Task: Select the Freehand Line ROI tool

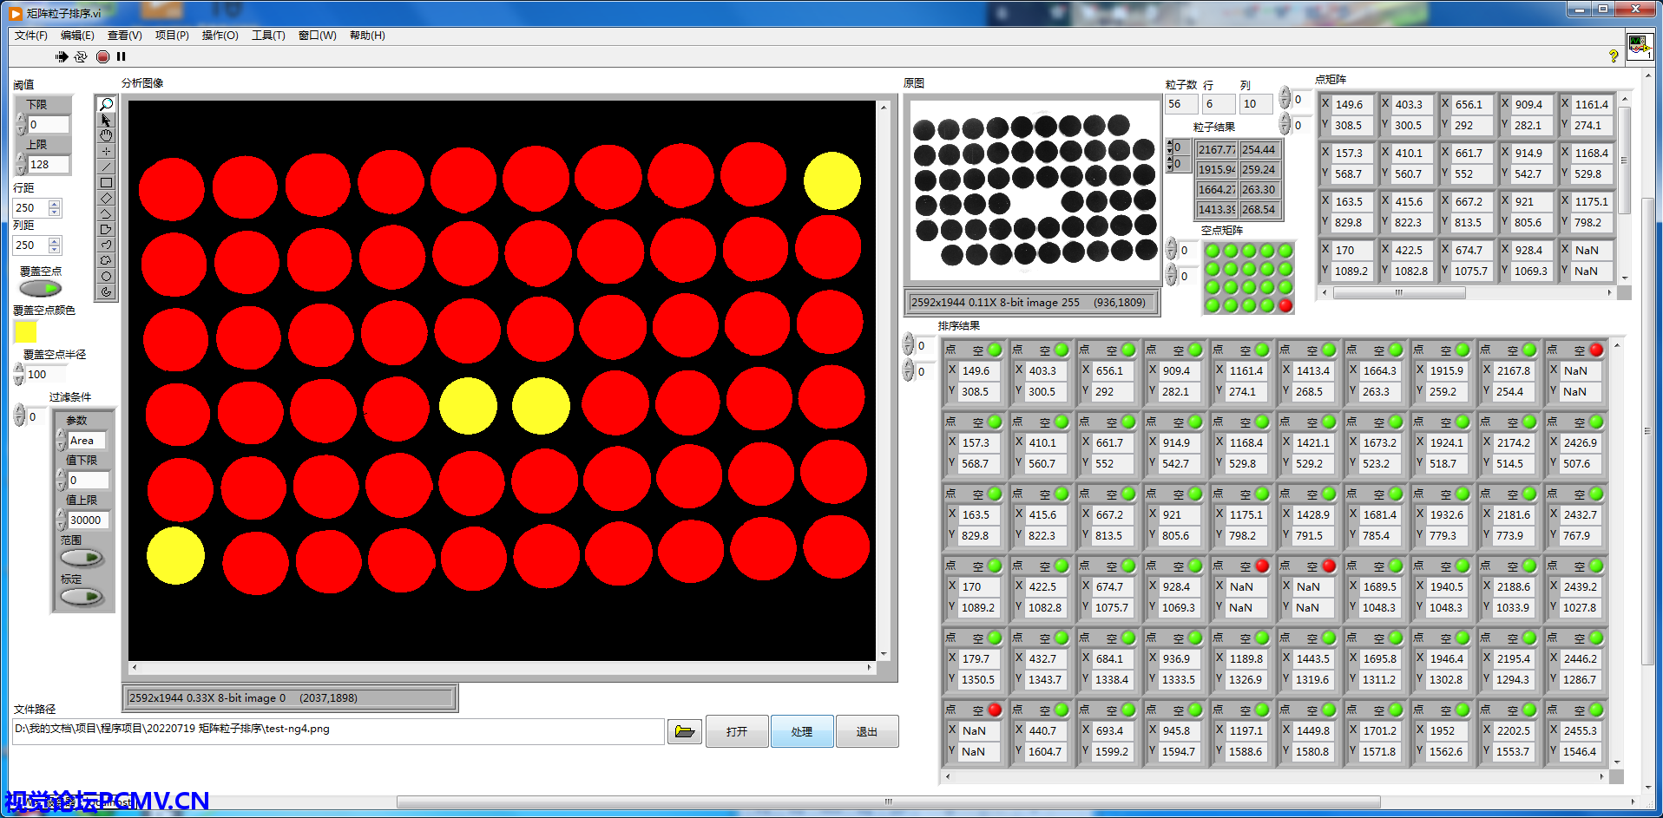Action: (x=106, y=245)
